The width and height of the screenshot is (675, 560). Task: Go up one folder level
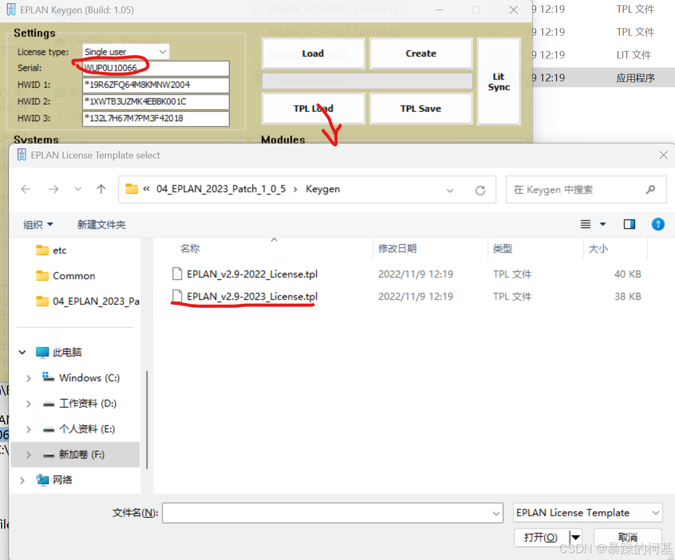click(101, 189)
